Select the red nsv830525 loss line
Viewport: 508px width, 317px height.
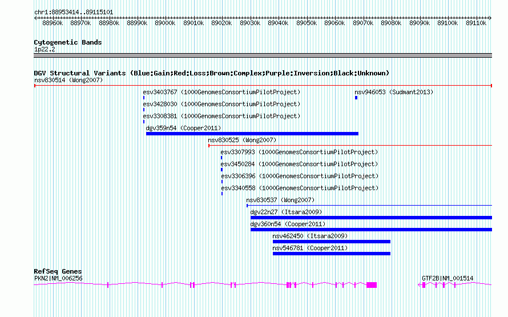point(350,146)
